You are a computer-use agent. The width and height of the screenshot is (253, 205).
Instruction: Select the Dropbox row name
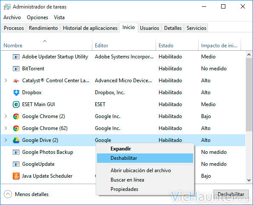click(32, 92)
